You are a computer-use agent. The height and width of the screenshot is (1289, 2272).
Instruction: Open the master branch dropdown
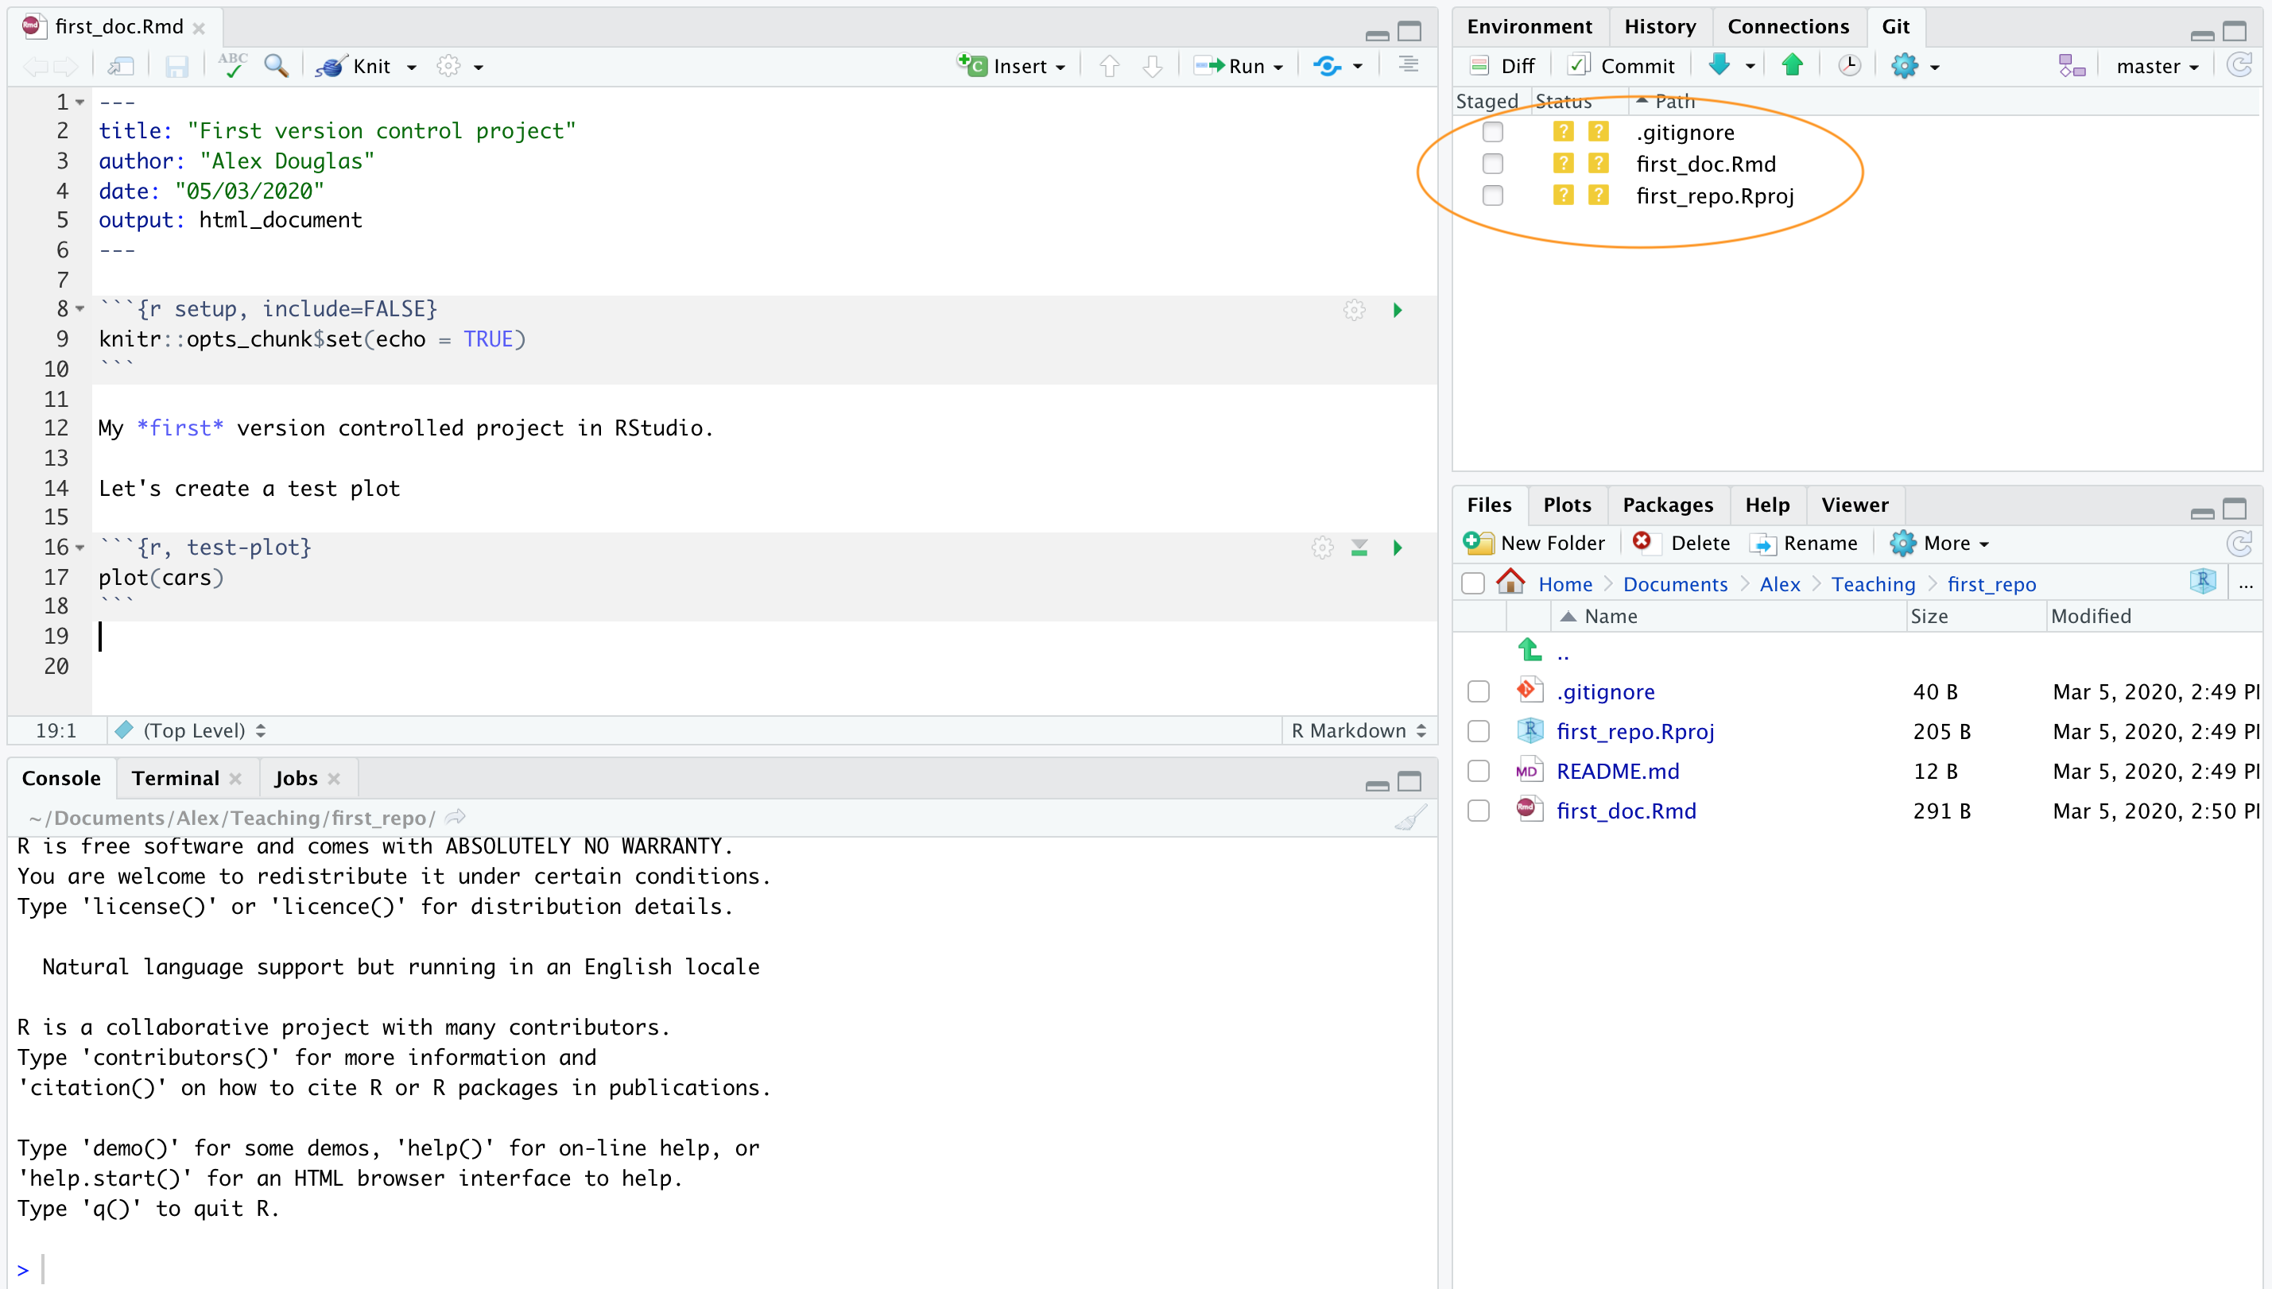coord(2157,67)
